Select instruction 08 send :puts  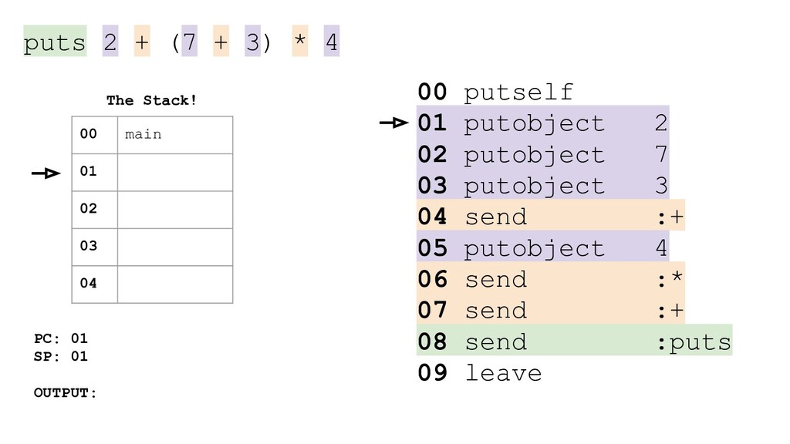pyautogui.click(x=574, y=341)
